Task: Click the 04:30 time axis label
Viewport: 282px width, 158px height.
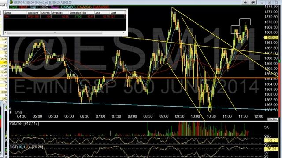Action: tap(22, 116)
